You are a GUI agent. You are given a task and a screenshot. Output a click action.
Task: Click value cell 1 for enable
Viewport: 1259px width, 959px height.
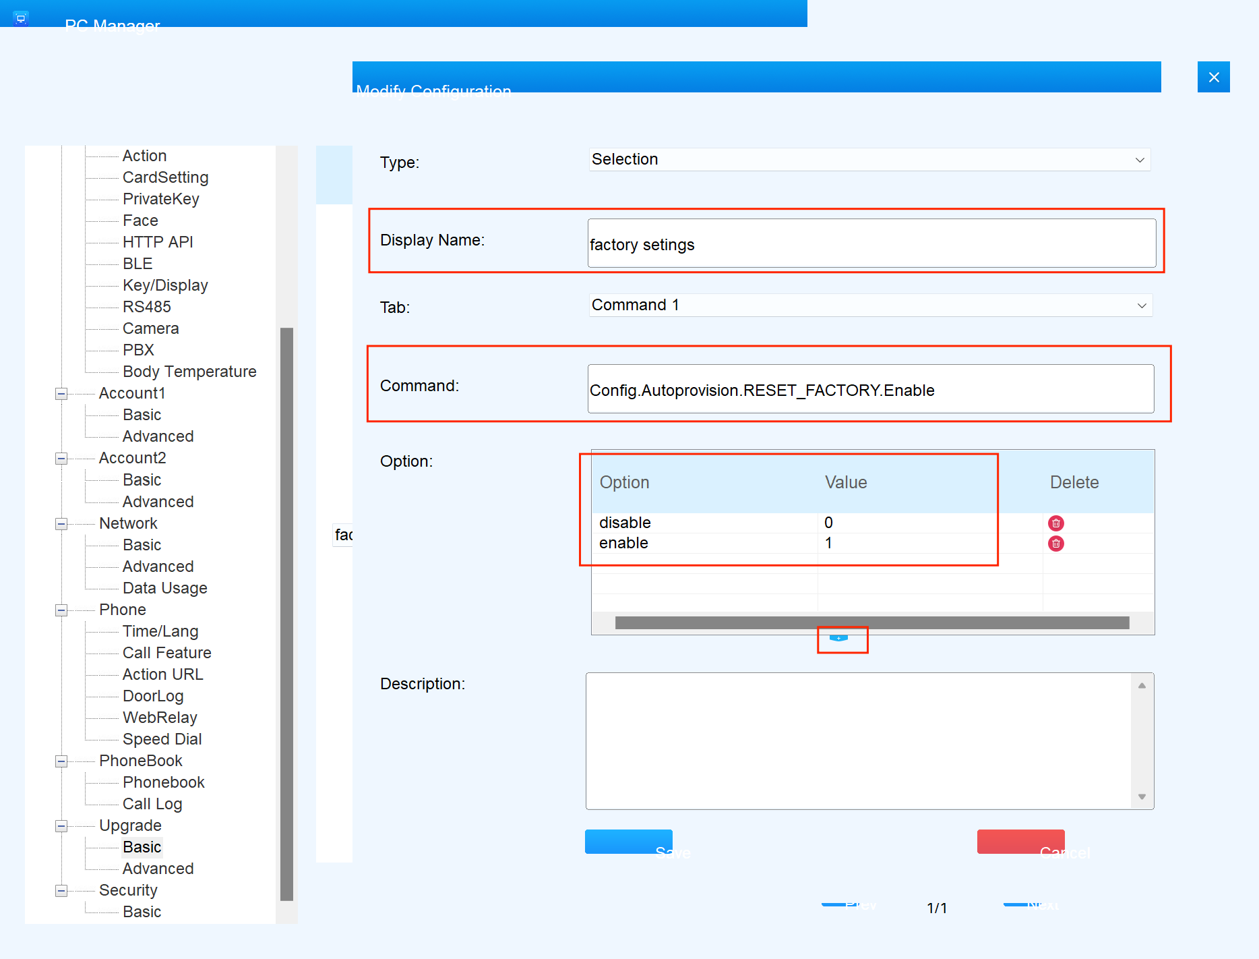[930, 543]
